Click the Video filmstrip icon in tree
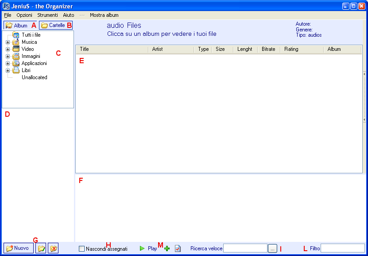 (x=16, y=49)
